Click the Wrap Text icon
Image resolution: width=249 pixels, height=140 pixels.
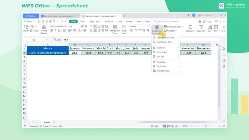click(x=124, y=27)
